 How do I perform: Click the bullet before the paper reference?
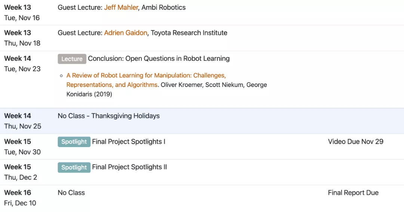click(x=61, y=76)
